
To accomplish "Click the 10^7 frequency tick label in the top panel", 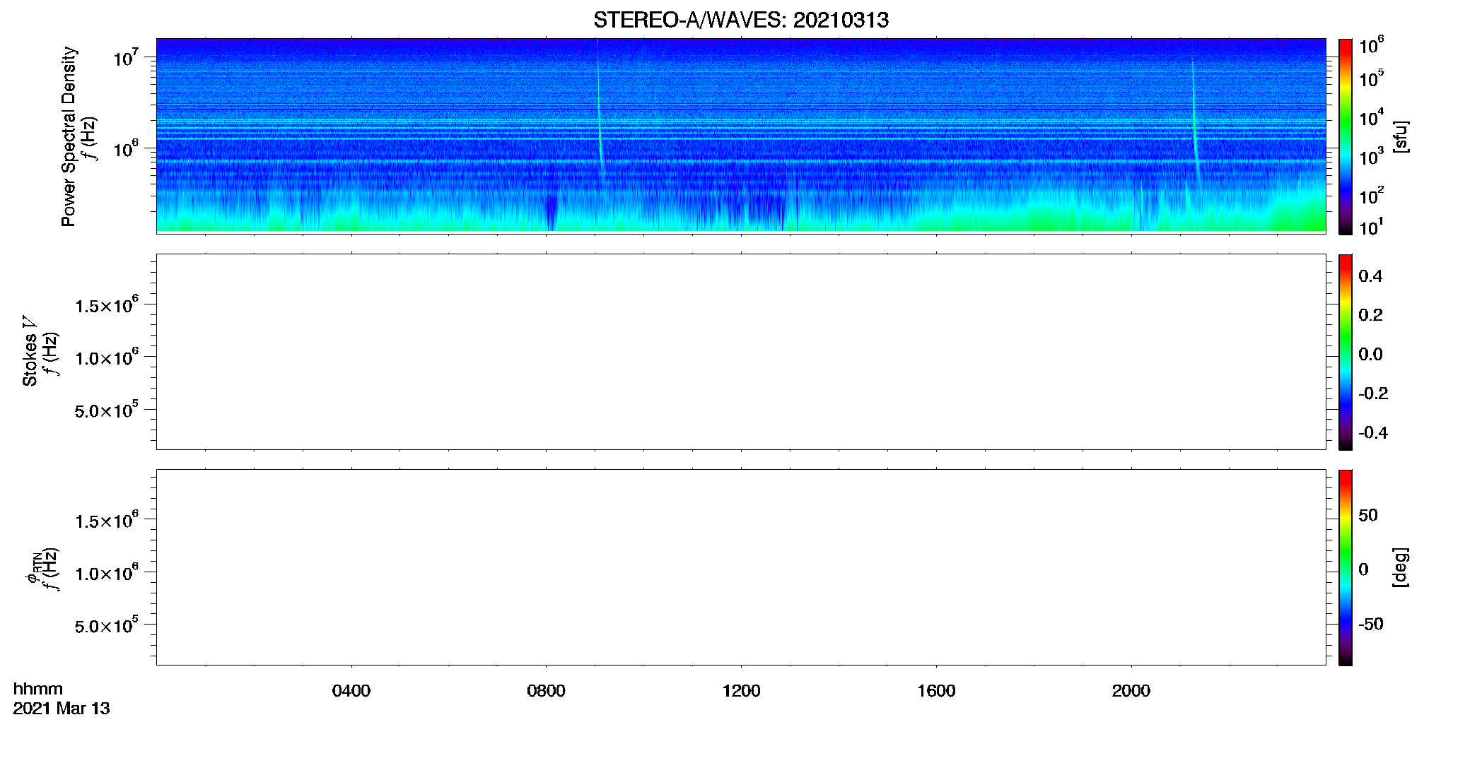I will (125, 57).
